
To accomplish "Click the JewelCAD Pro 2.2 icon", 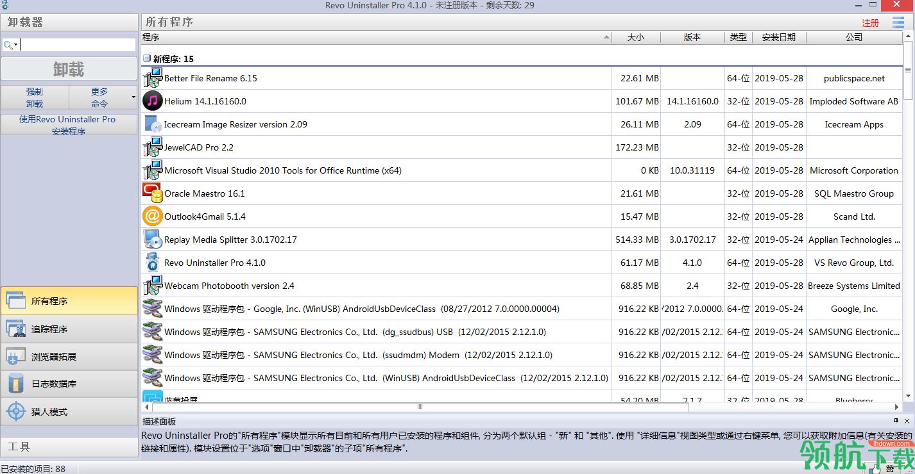I will (153, 147).
